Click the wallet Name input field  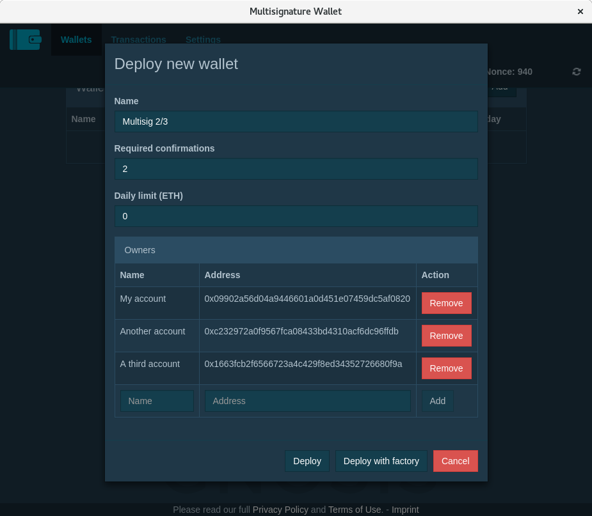point(296,121)
